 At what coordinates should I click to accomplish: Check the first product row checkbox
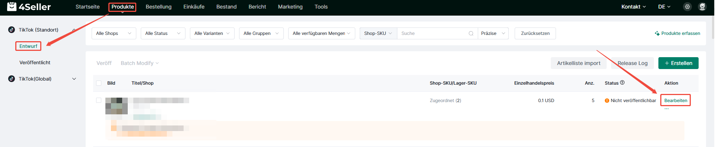point(99,100)
